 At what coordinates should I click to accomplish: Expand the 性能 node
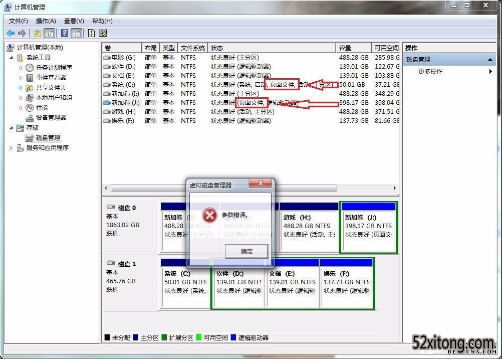[x=21, y=108]
